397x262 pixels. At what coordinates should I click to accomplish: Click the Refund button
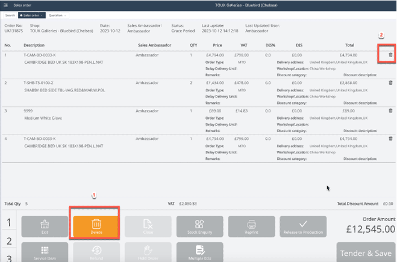96,252
